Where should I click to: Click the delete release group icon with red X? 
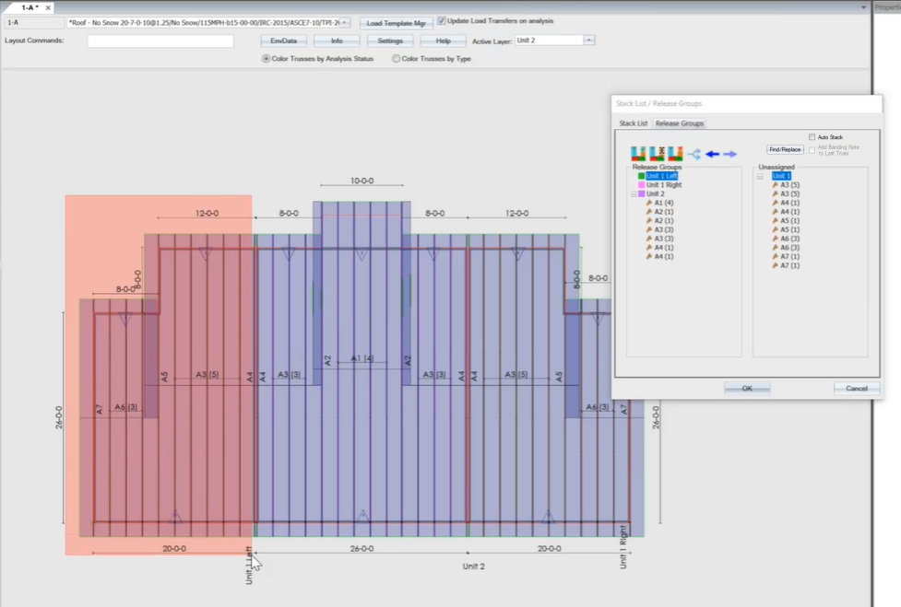675,154
